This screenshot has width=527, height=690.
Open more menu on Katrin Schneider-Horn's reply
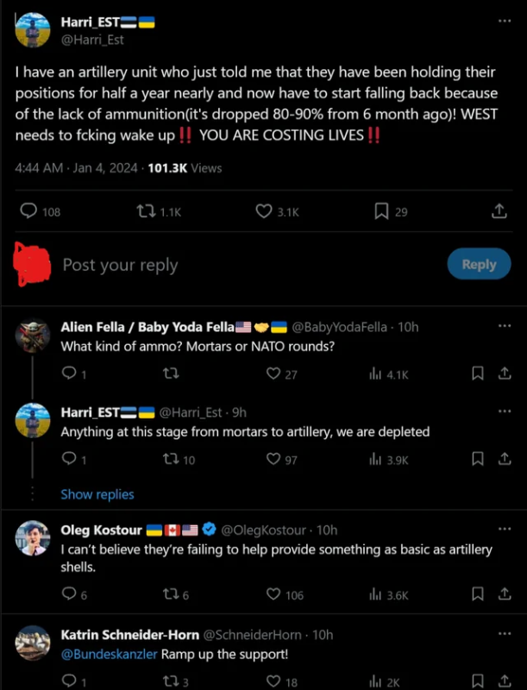[x=505, y=634]
